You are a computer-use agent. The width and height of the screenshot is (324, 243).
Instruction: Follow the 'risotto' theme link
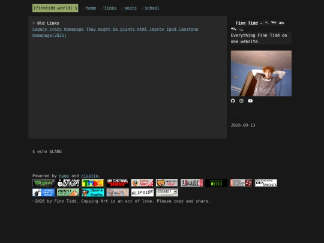[x=89, y=176]
